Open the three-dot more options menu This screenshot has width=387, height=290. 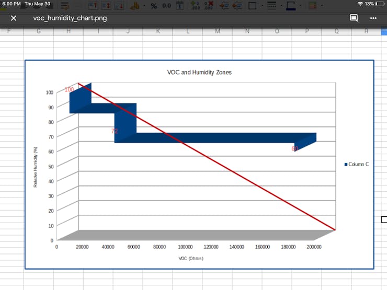[373, 18]
